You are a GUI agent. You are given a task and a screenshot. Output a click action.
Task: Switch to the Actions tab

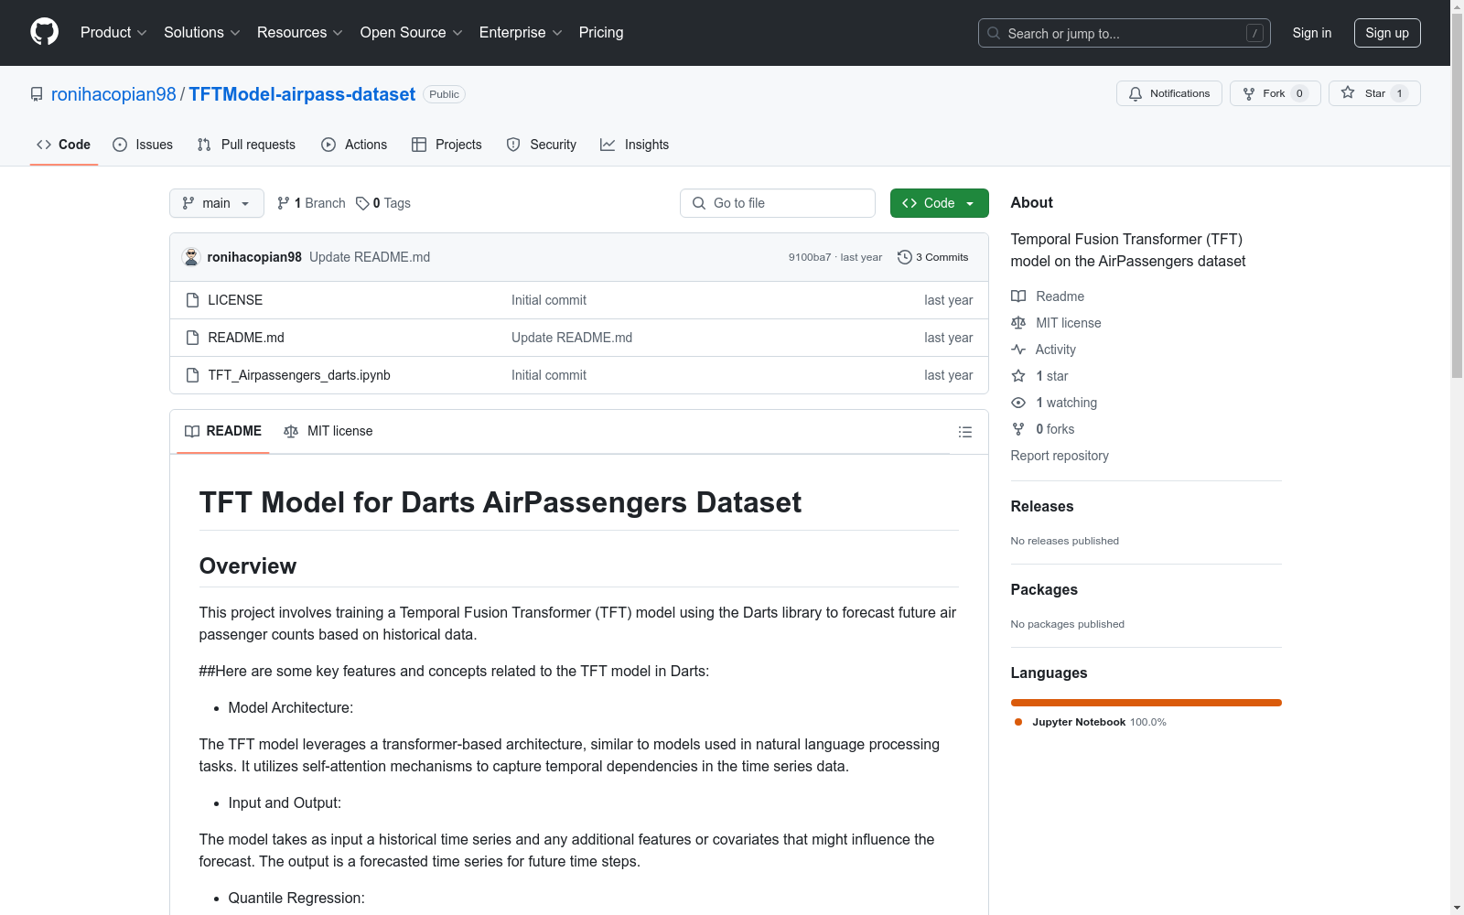point(354,145)
